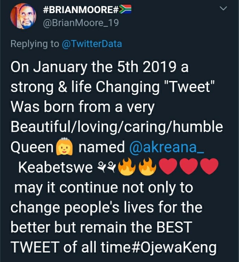
Task: Click the first red heart emoji
Action: (x=168, y=167)
